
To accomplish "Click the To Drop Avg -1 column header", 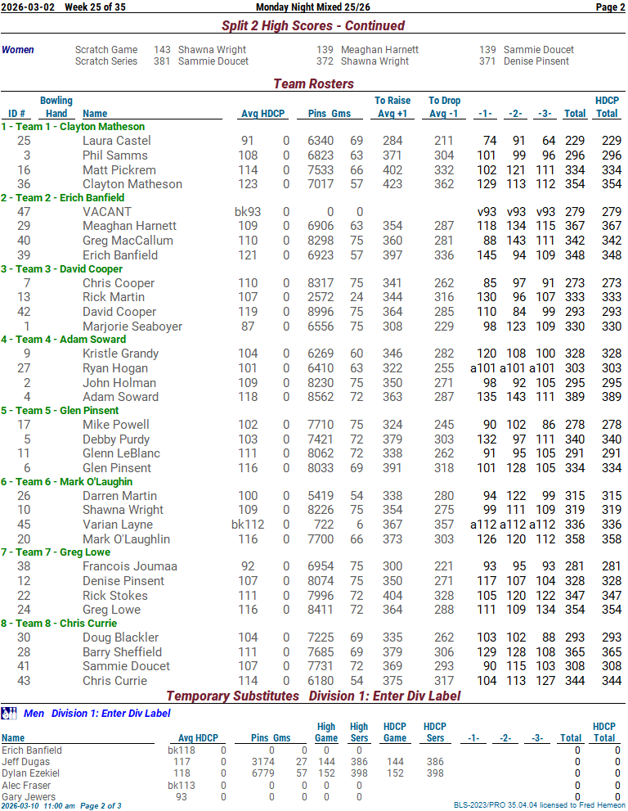I will coord(444,107).
